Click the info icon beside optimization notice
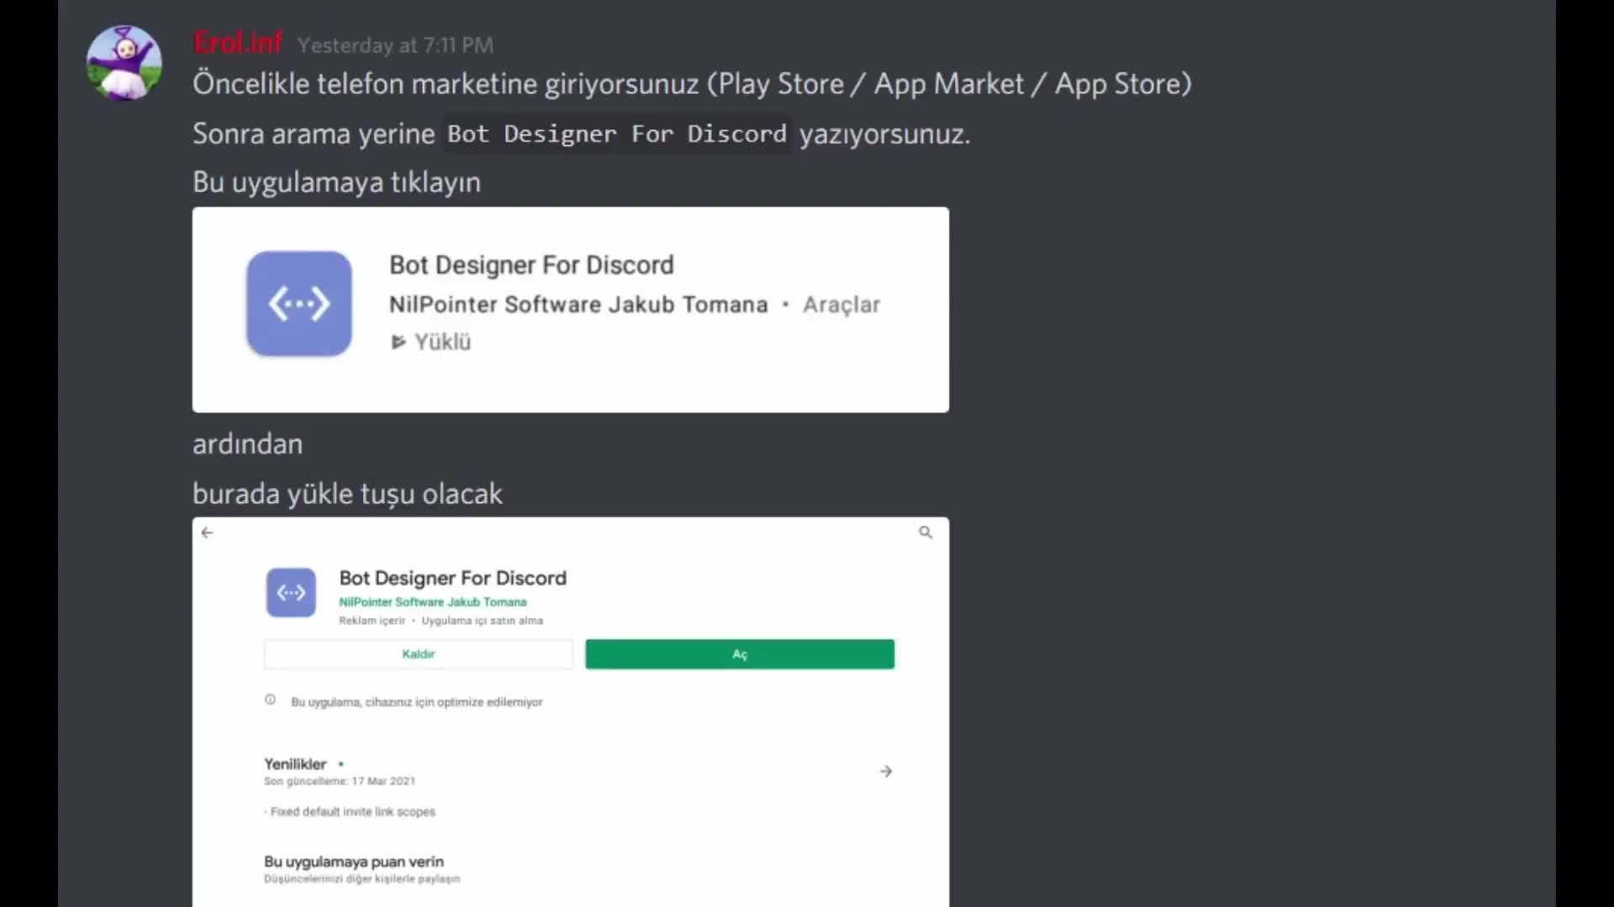The image size is (1614, 907). point(270,700)
